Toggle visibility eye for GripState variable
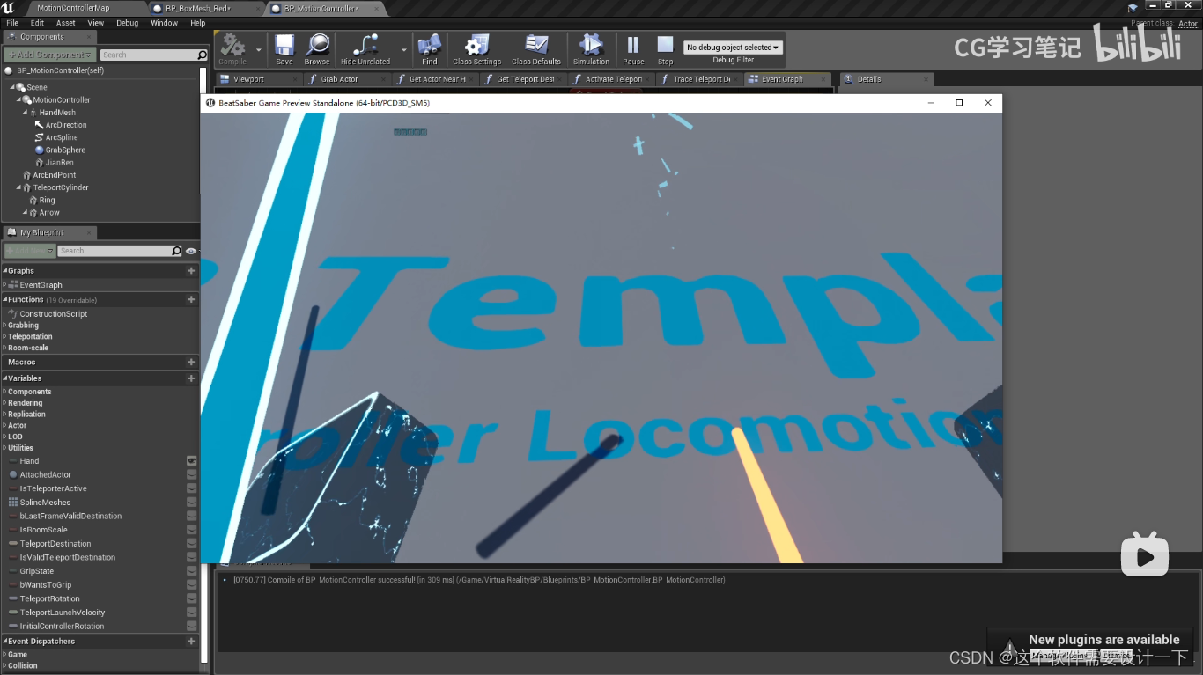The width and height of the screenshot is (1203, 675). click(x=191, y=570)
